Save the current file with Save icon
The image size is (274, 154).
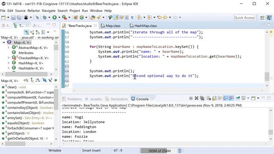pyautogui.click(x=13, y=18)
